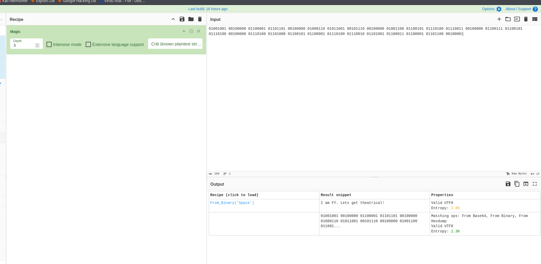Collapse the recipe panel chevron
The width and height of the screenshot is (541, 264).
173,19
